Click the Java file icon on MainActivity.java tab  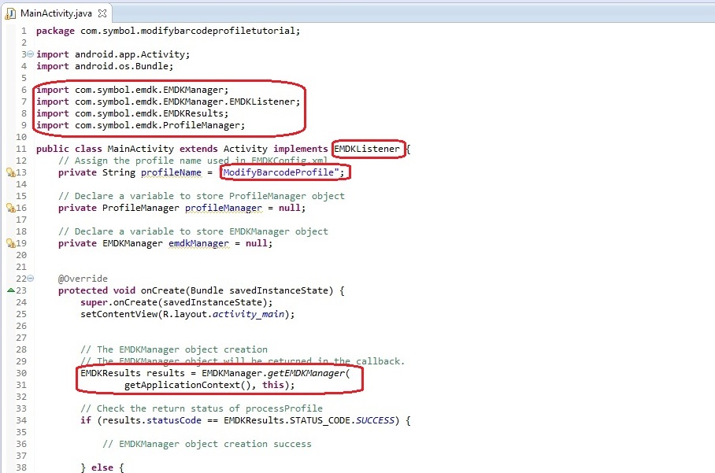pos(10,13)
